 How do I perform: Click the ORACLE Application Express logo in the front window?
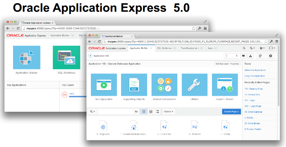[107, 48]
